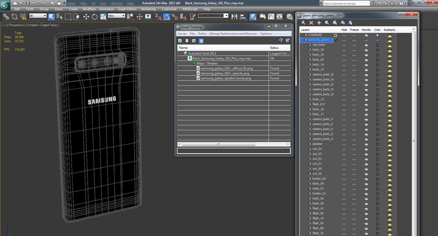Viewport: 438px width, 236px height.
Task: Open the Modifiers menu
Action: pyautogui.click(x=89, y=9)
